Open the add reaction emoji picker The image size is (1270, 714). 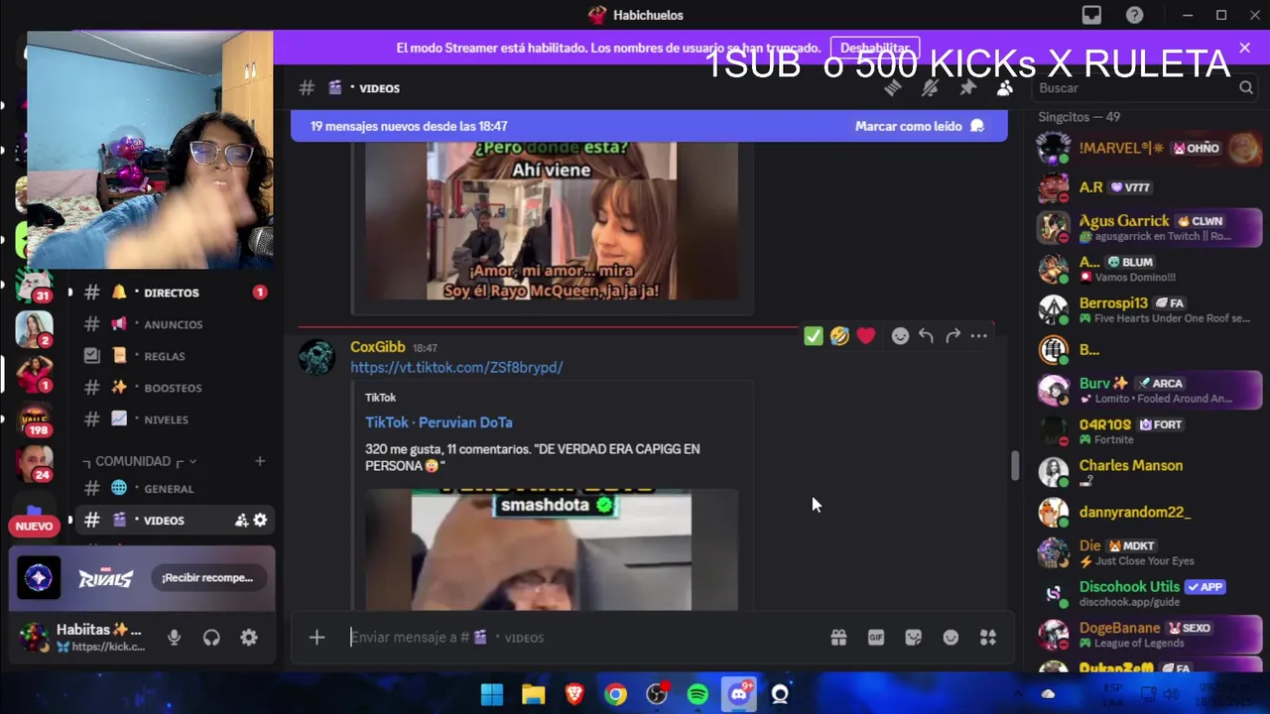pos(900,336)
